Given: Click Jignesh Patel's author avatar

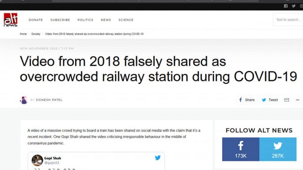Looking at the screenshot, I should click(24, 100).
